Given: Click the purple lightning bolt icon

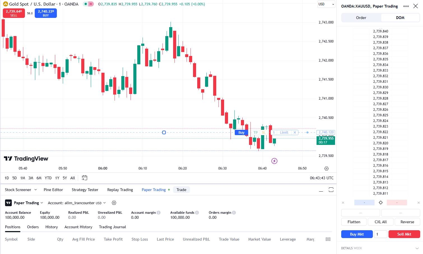Looking at the screenshot, I should pos(275,161).
